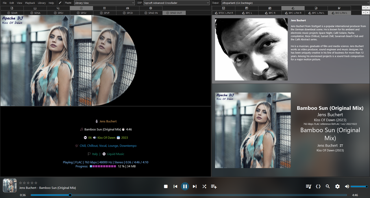Select the cogwheel circle icon tab, left panel

click(151, 8)
